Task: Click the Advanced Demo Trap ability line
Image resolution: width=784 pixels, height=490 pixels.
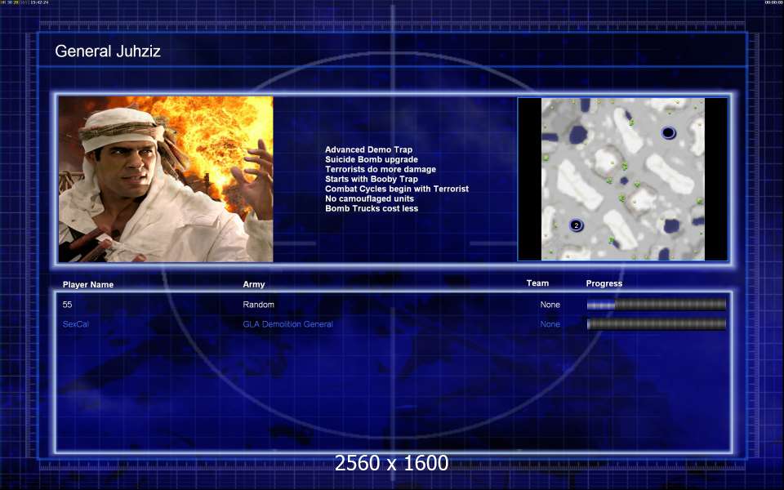Action: click(368, 150)
